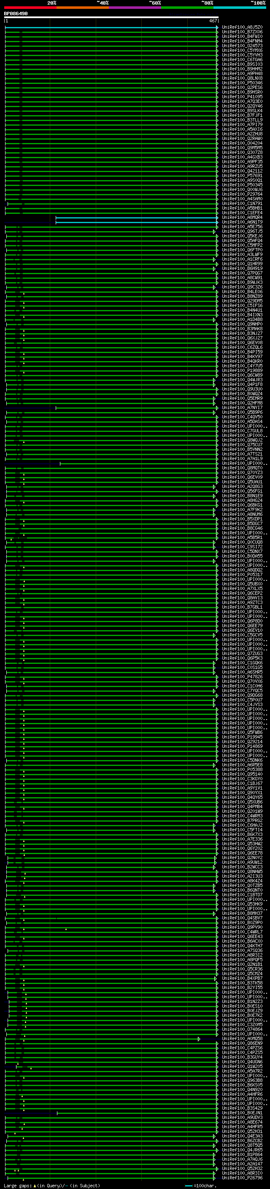Image resolution: width=270 pixels, height=1189 pixels.
Task: Select hit label UniRef100_Q29DM5
Action: pyautogui.click(x=242, y=301)
